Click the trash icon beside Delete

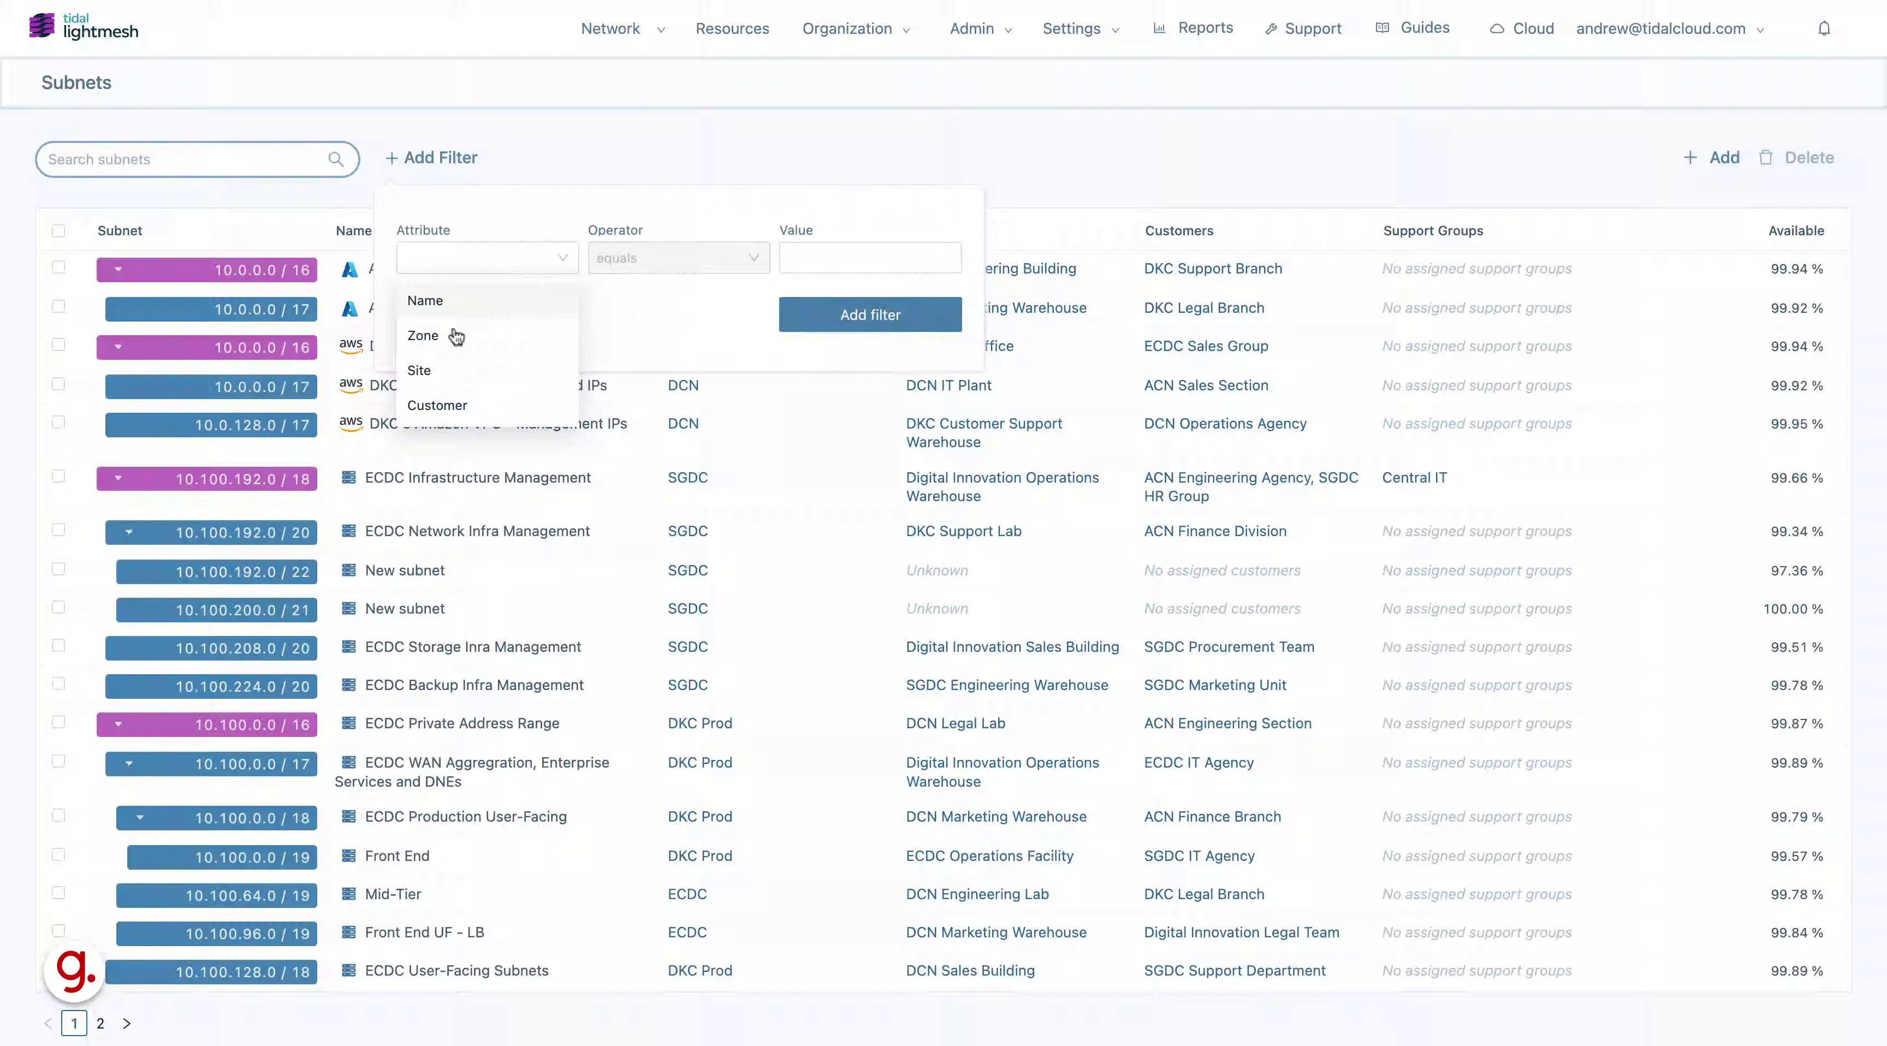(x=1765, y=157)
